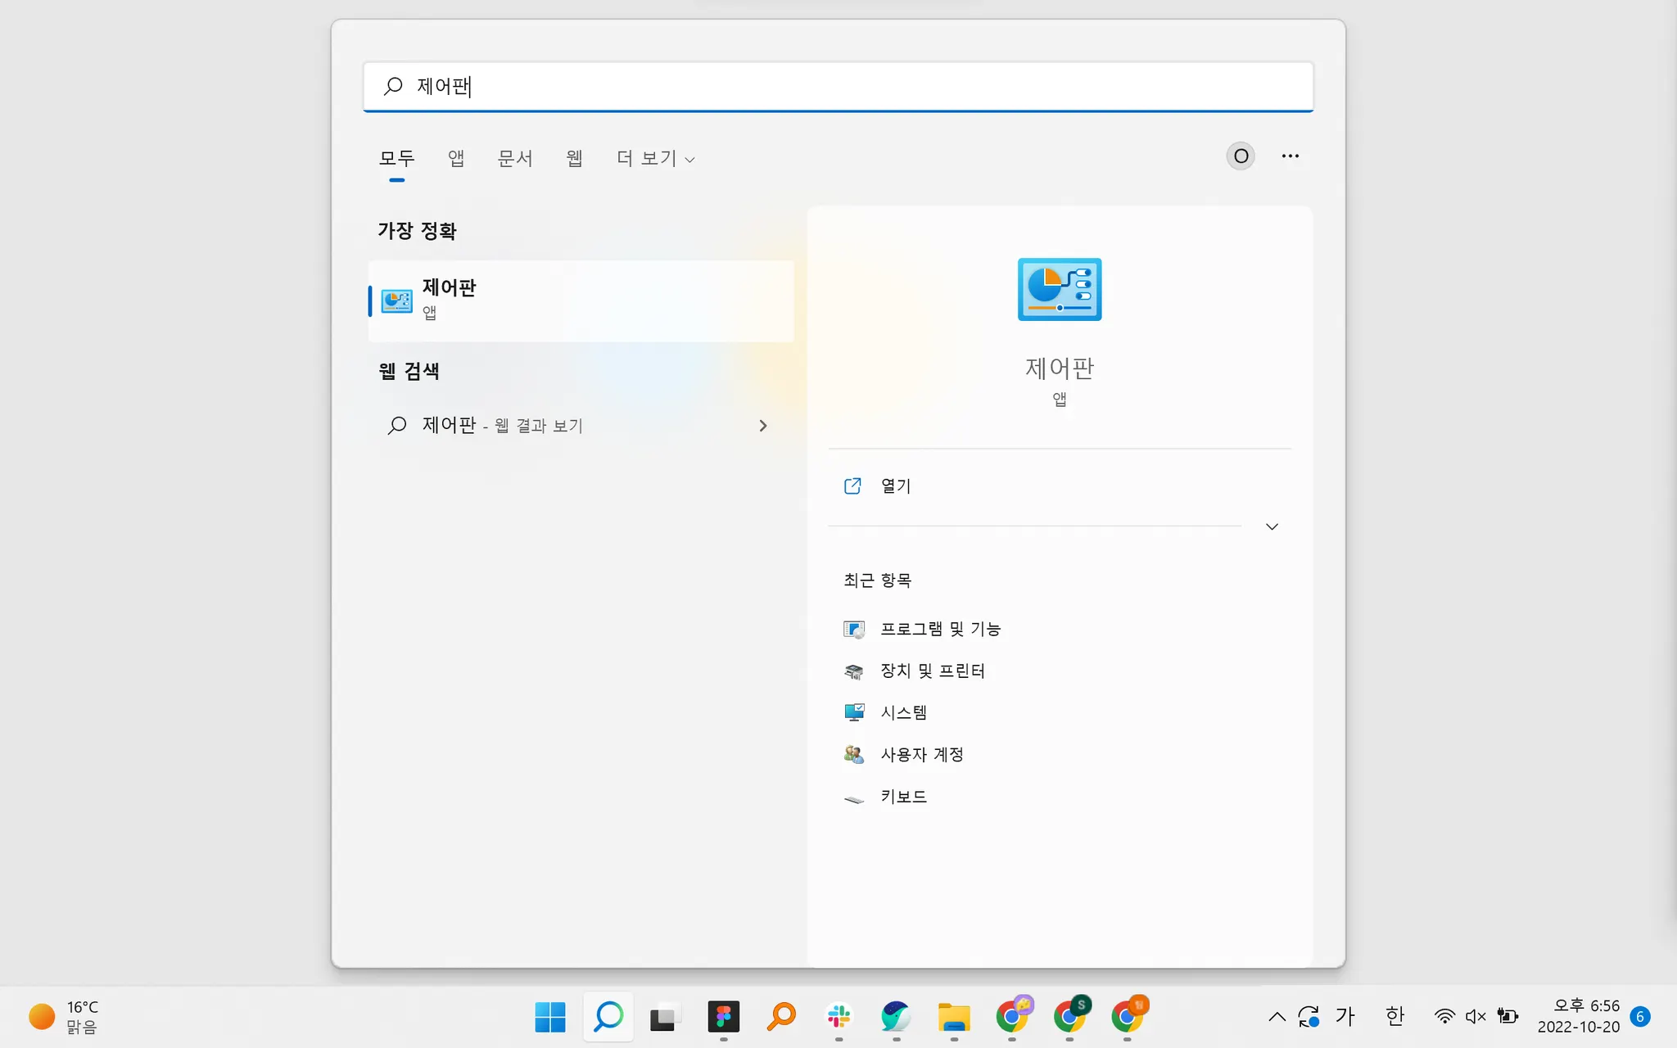The image size is (1677, 1048).
Task: Open 장치 및 프린터 recent item
Action: [x=931, y=671]
